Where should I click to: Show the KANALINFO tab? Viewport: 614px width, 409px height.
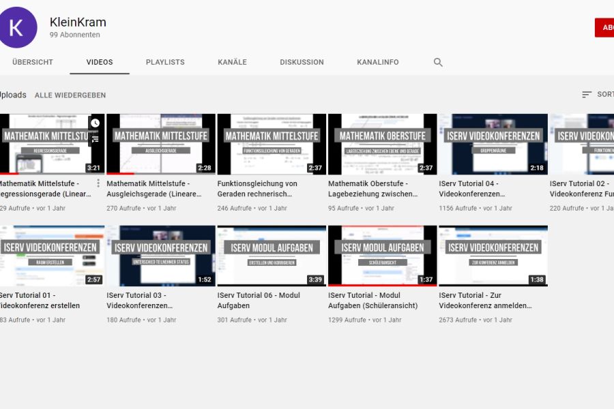point(378,62)
